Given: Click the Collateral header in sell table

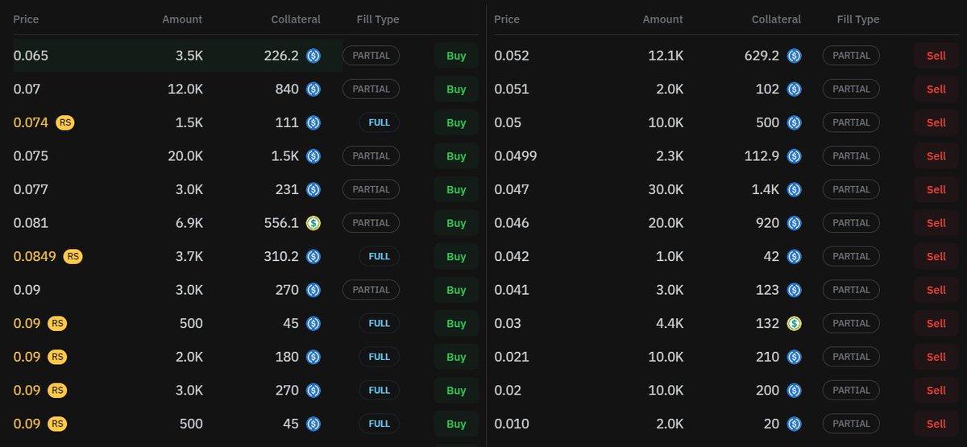Looking at the screenshot, I should tap(776, 19).
